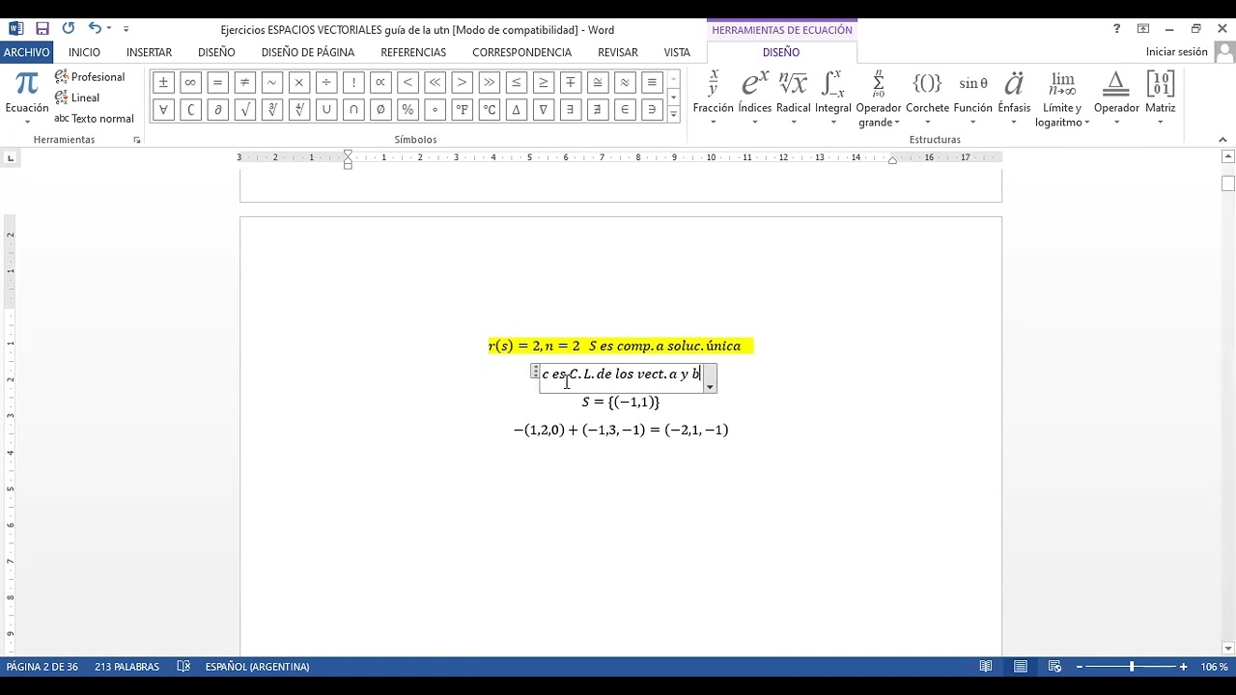Screen dimensions: 1236x695
Task: Insert the union symbol
Action: tap(326, 110)
